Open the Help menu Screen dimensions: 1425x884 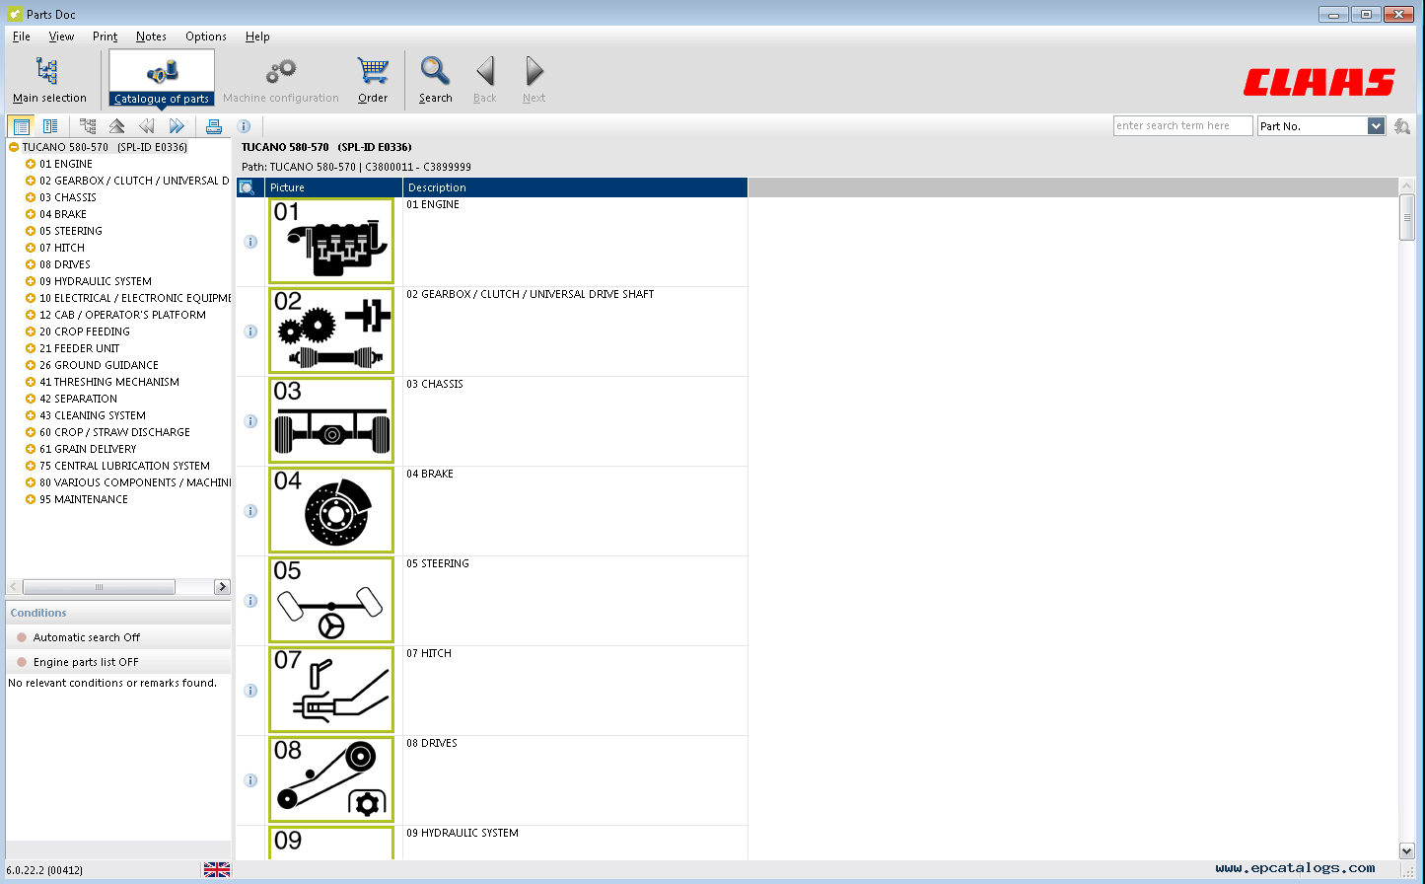tap(257, 37)
